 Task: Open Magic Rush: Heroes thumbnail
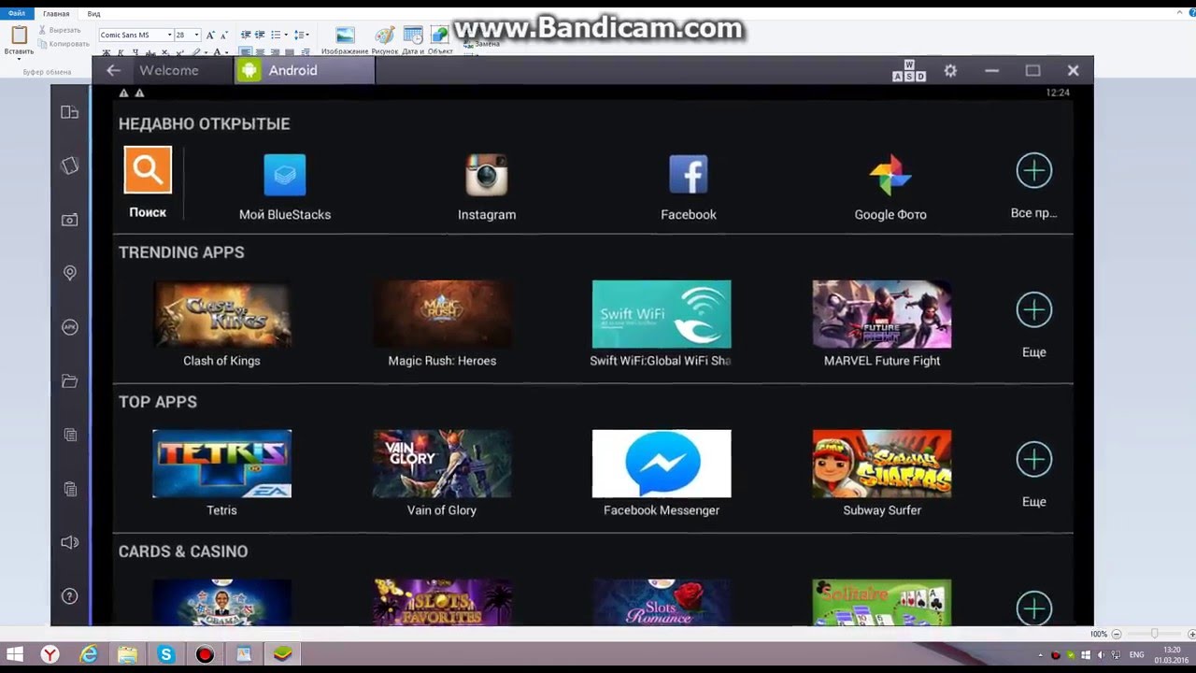click(442, 314)
